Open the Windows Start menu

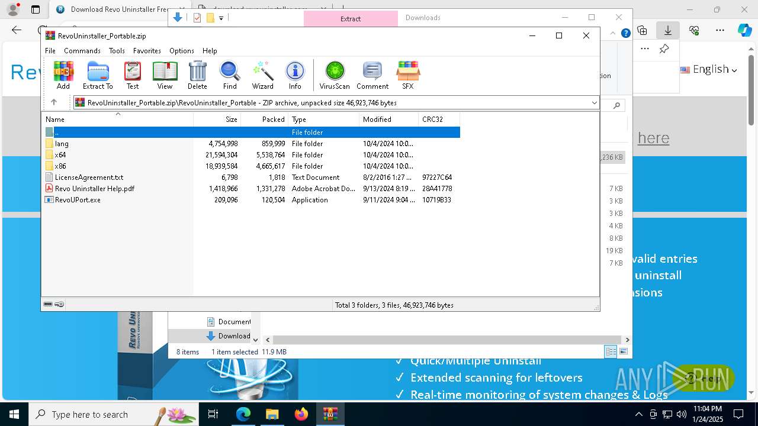coord(14,414)
